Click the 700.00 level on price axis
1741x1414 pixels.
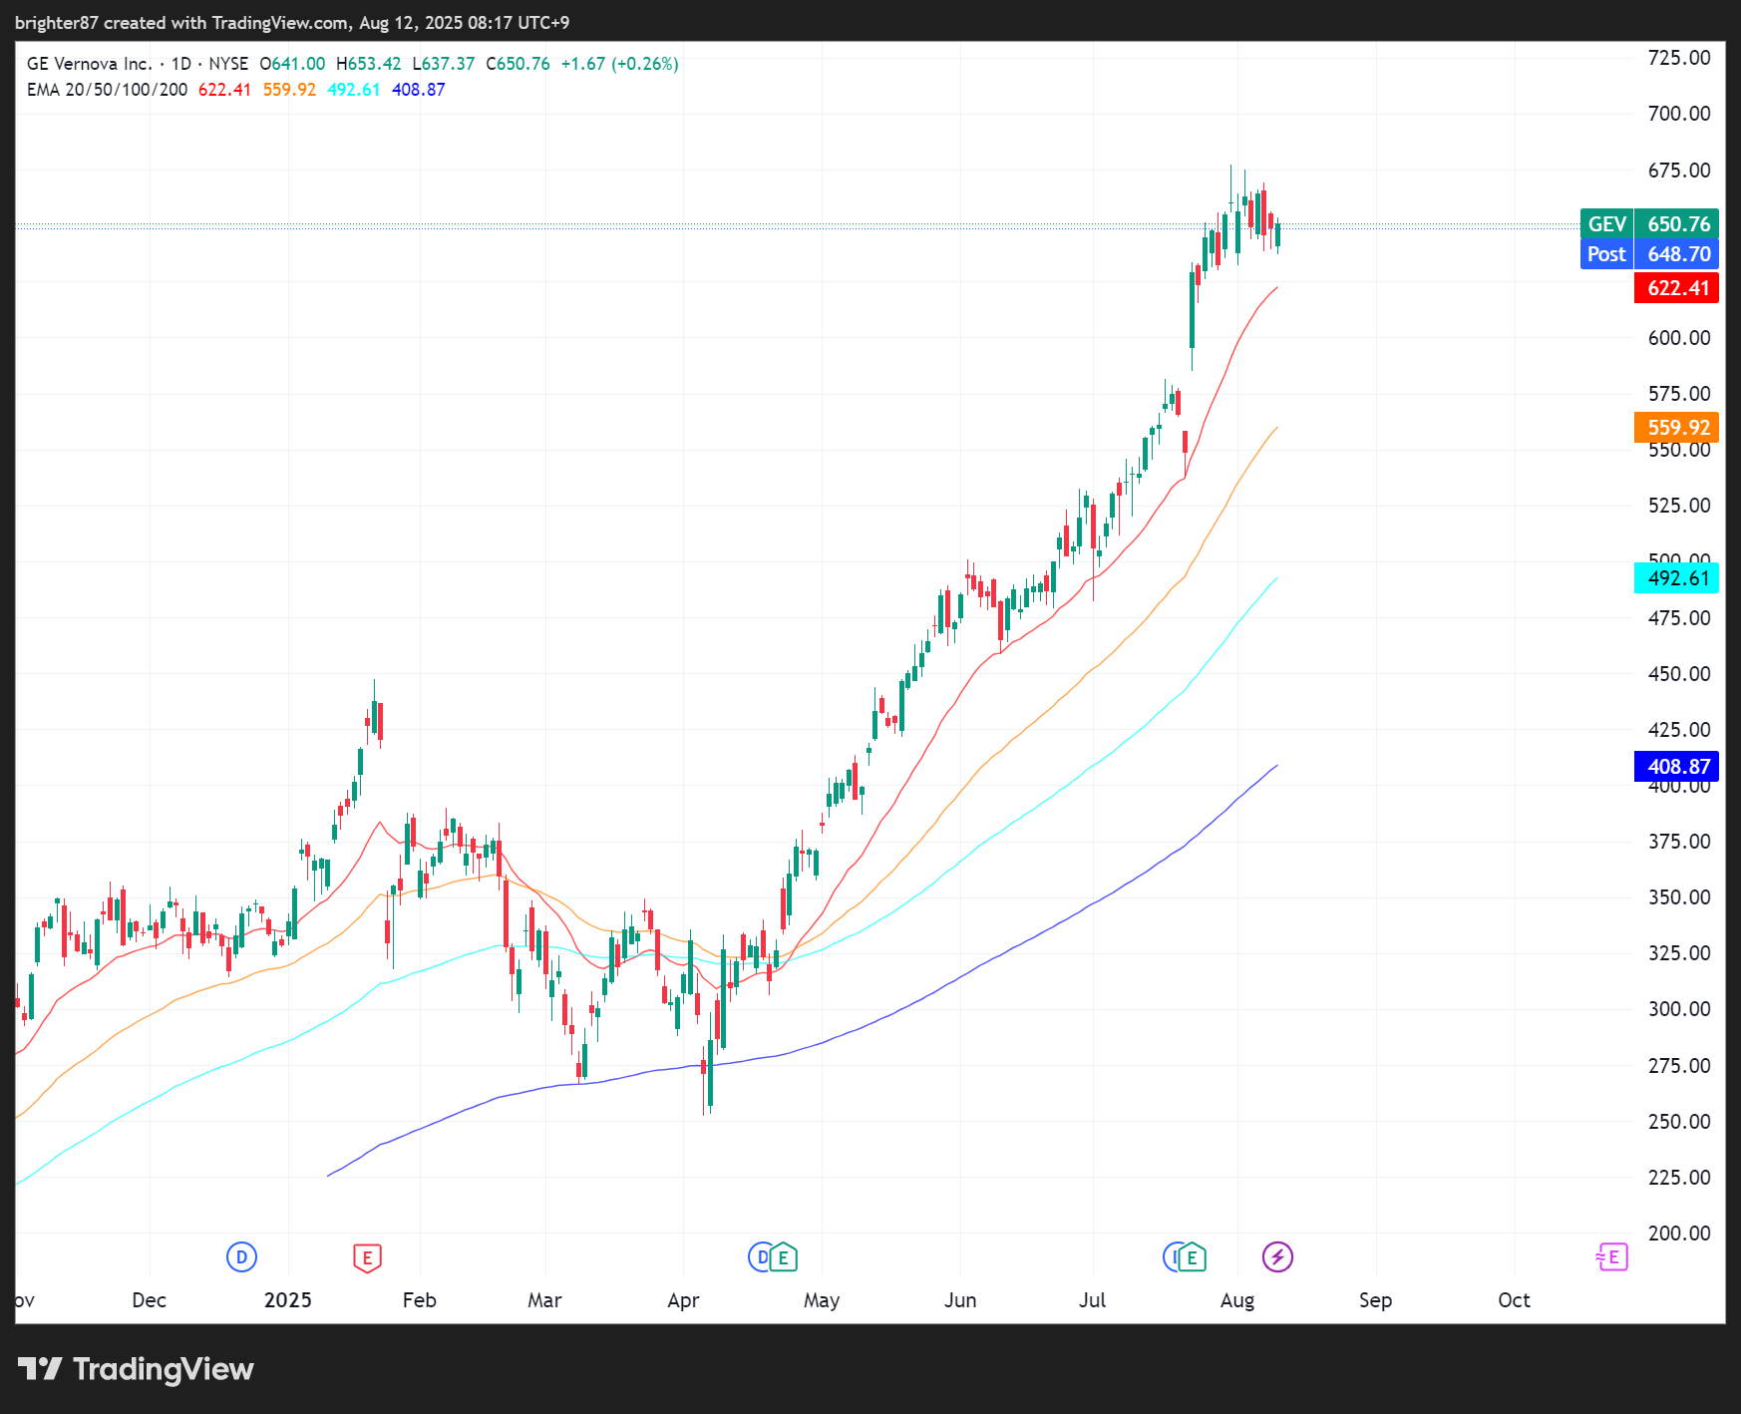click(x=1678, y=114)
